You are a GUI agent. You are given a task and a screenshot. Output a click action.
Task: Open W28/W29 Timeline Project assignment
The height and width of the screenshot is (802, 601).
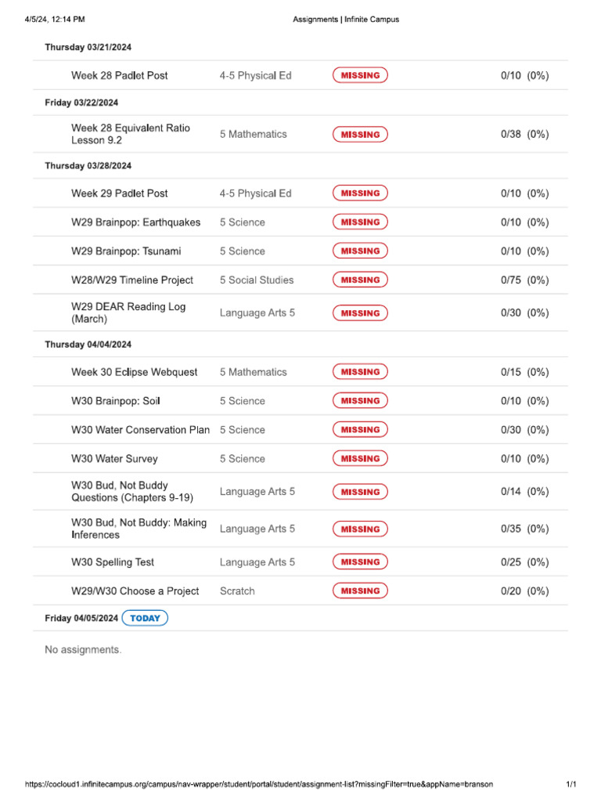(131, 280)
